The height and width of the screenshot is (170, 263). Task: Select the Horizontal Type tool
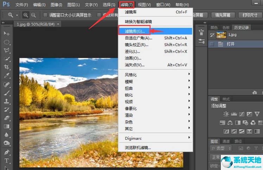click(7, 160)
